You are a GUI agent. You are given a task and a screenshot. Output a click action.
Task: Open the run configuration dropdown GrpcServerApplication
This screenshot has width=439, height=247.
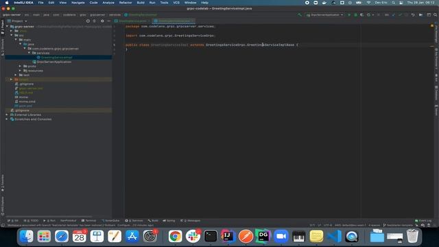pyautogui.click(x=324, y=14)
